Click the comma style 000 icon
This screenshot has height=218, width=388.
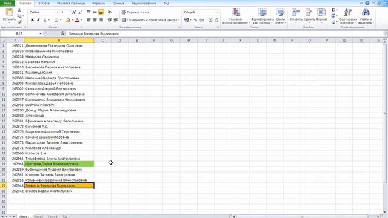[202, 20]
